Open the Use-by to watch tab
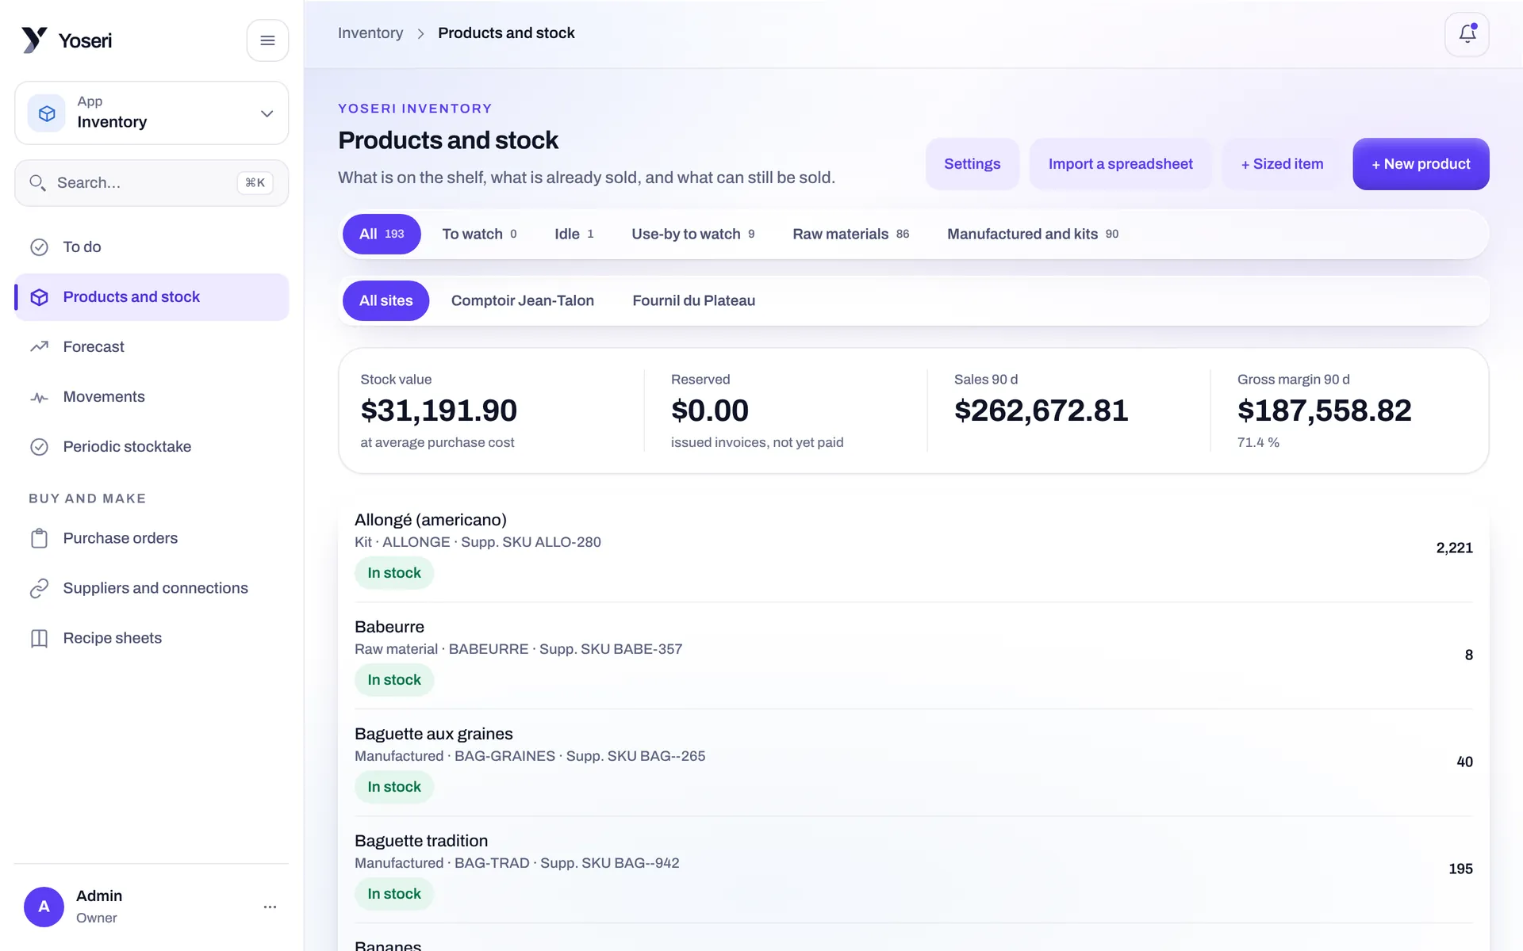1523x951 pixels. click(x=692, y=234)
